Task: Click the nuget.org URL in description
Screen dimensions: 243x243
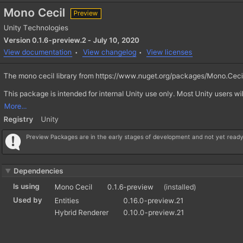Action: [x=169, y=76]
